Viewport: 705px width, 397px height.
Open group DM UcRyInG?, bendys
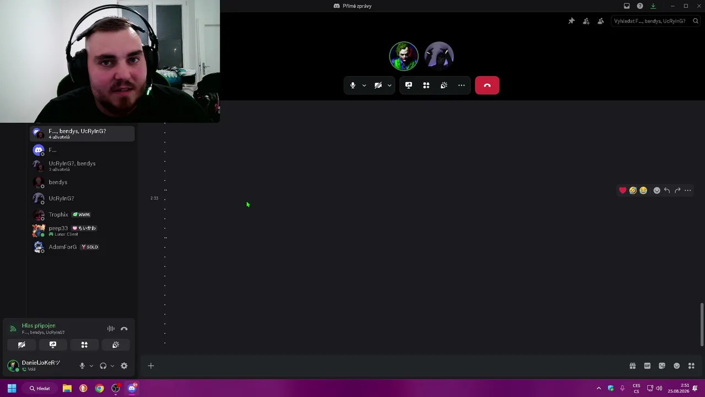pyautogui.click(x=82, y=166)
